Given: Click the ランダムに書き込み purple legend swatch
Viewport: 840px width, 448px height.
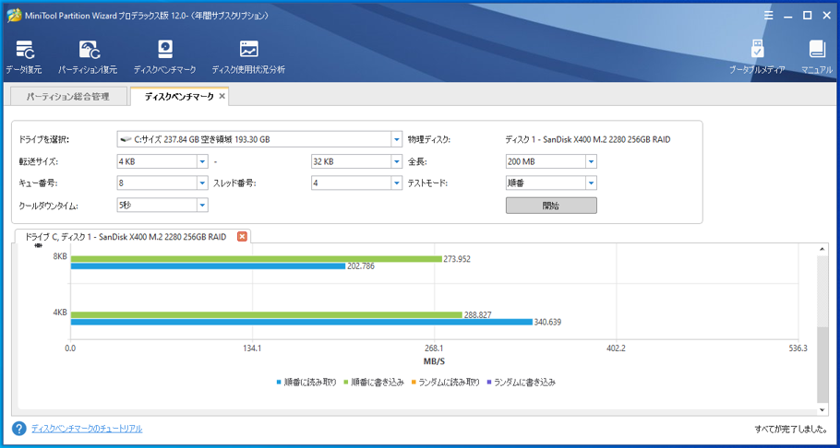Looking at the screenshot, I should [488, 383].
